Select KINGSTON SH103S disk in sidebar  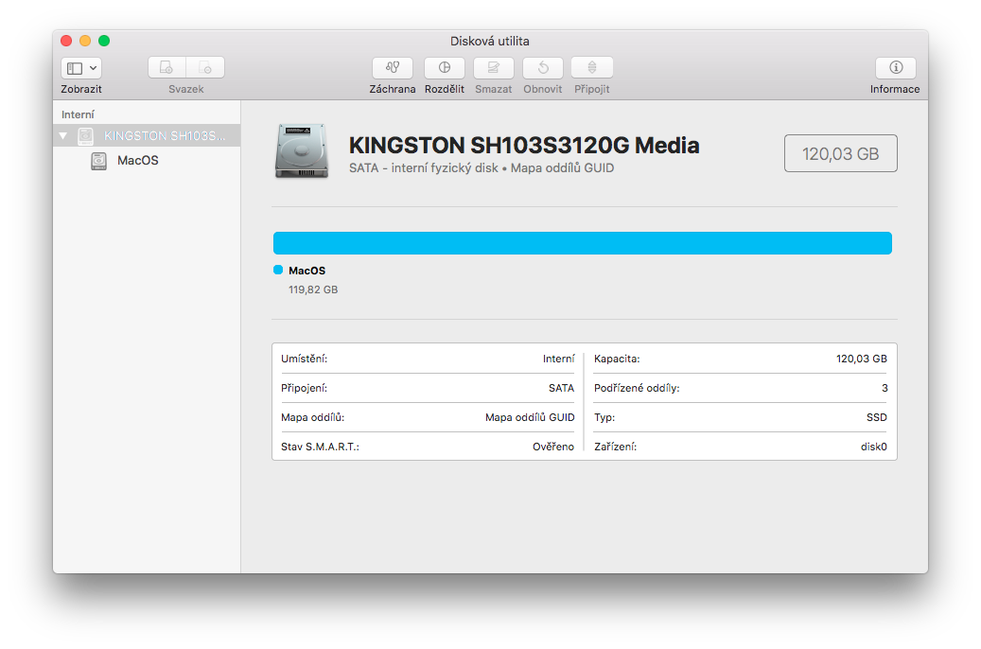click(147, 136)
